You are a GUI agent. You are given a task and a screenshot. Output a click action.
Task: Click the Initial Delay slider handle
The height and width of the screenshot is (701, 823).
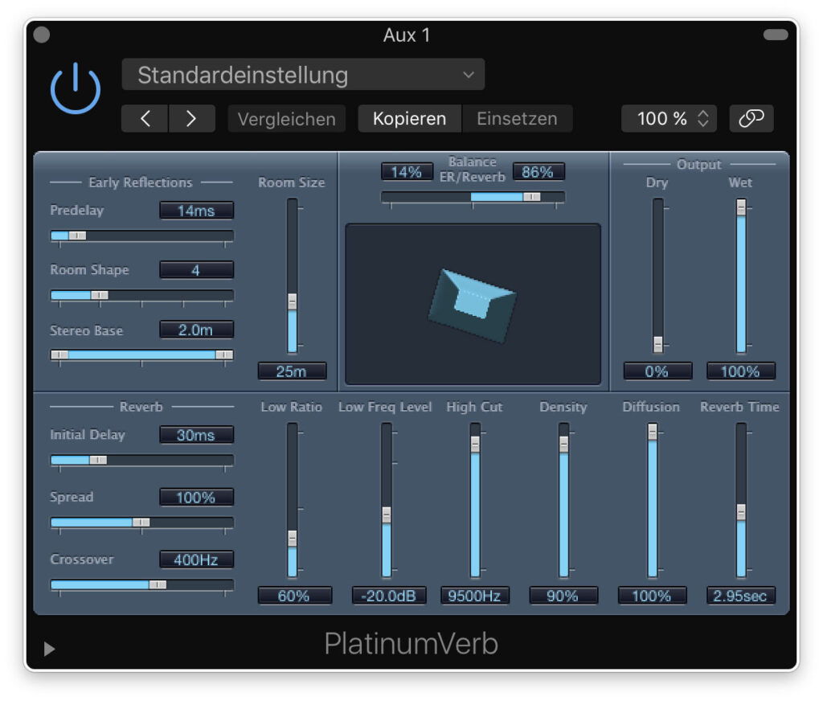pos(97,460)
